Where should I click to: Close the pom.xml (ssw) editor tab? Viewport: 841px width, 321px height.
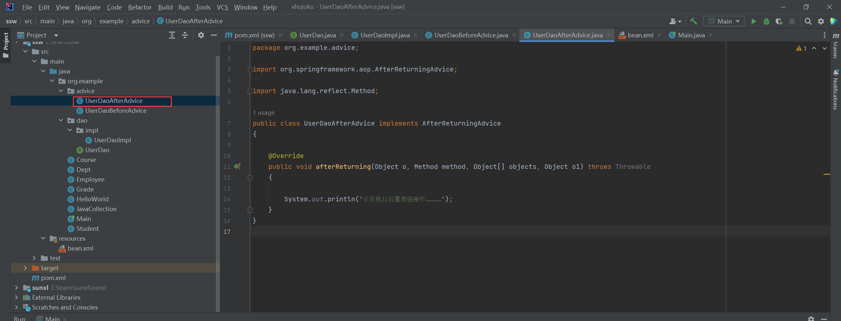click(x=281, y=35)
